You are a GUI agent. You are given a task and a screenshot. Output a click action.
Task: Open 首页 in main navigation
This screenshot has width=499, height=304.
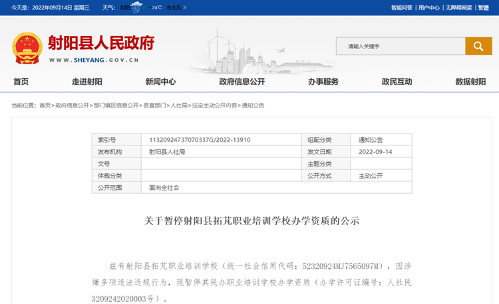coord(21,82)
